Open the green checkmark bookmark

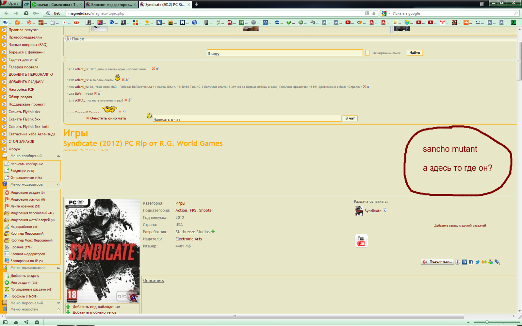coord(289,22)
